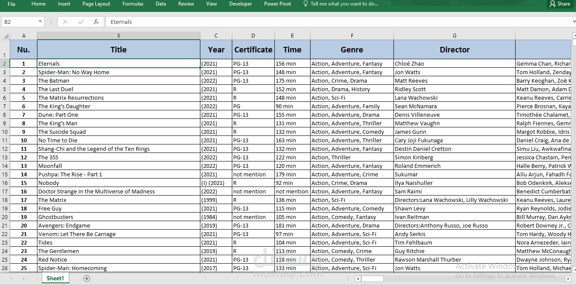Click the Share button
Screen dimensions: 576x285
tap(560, 4)
